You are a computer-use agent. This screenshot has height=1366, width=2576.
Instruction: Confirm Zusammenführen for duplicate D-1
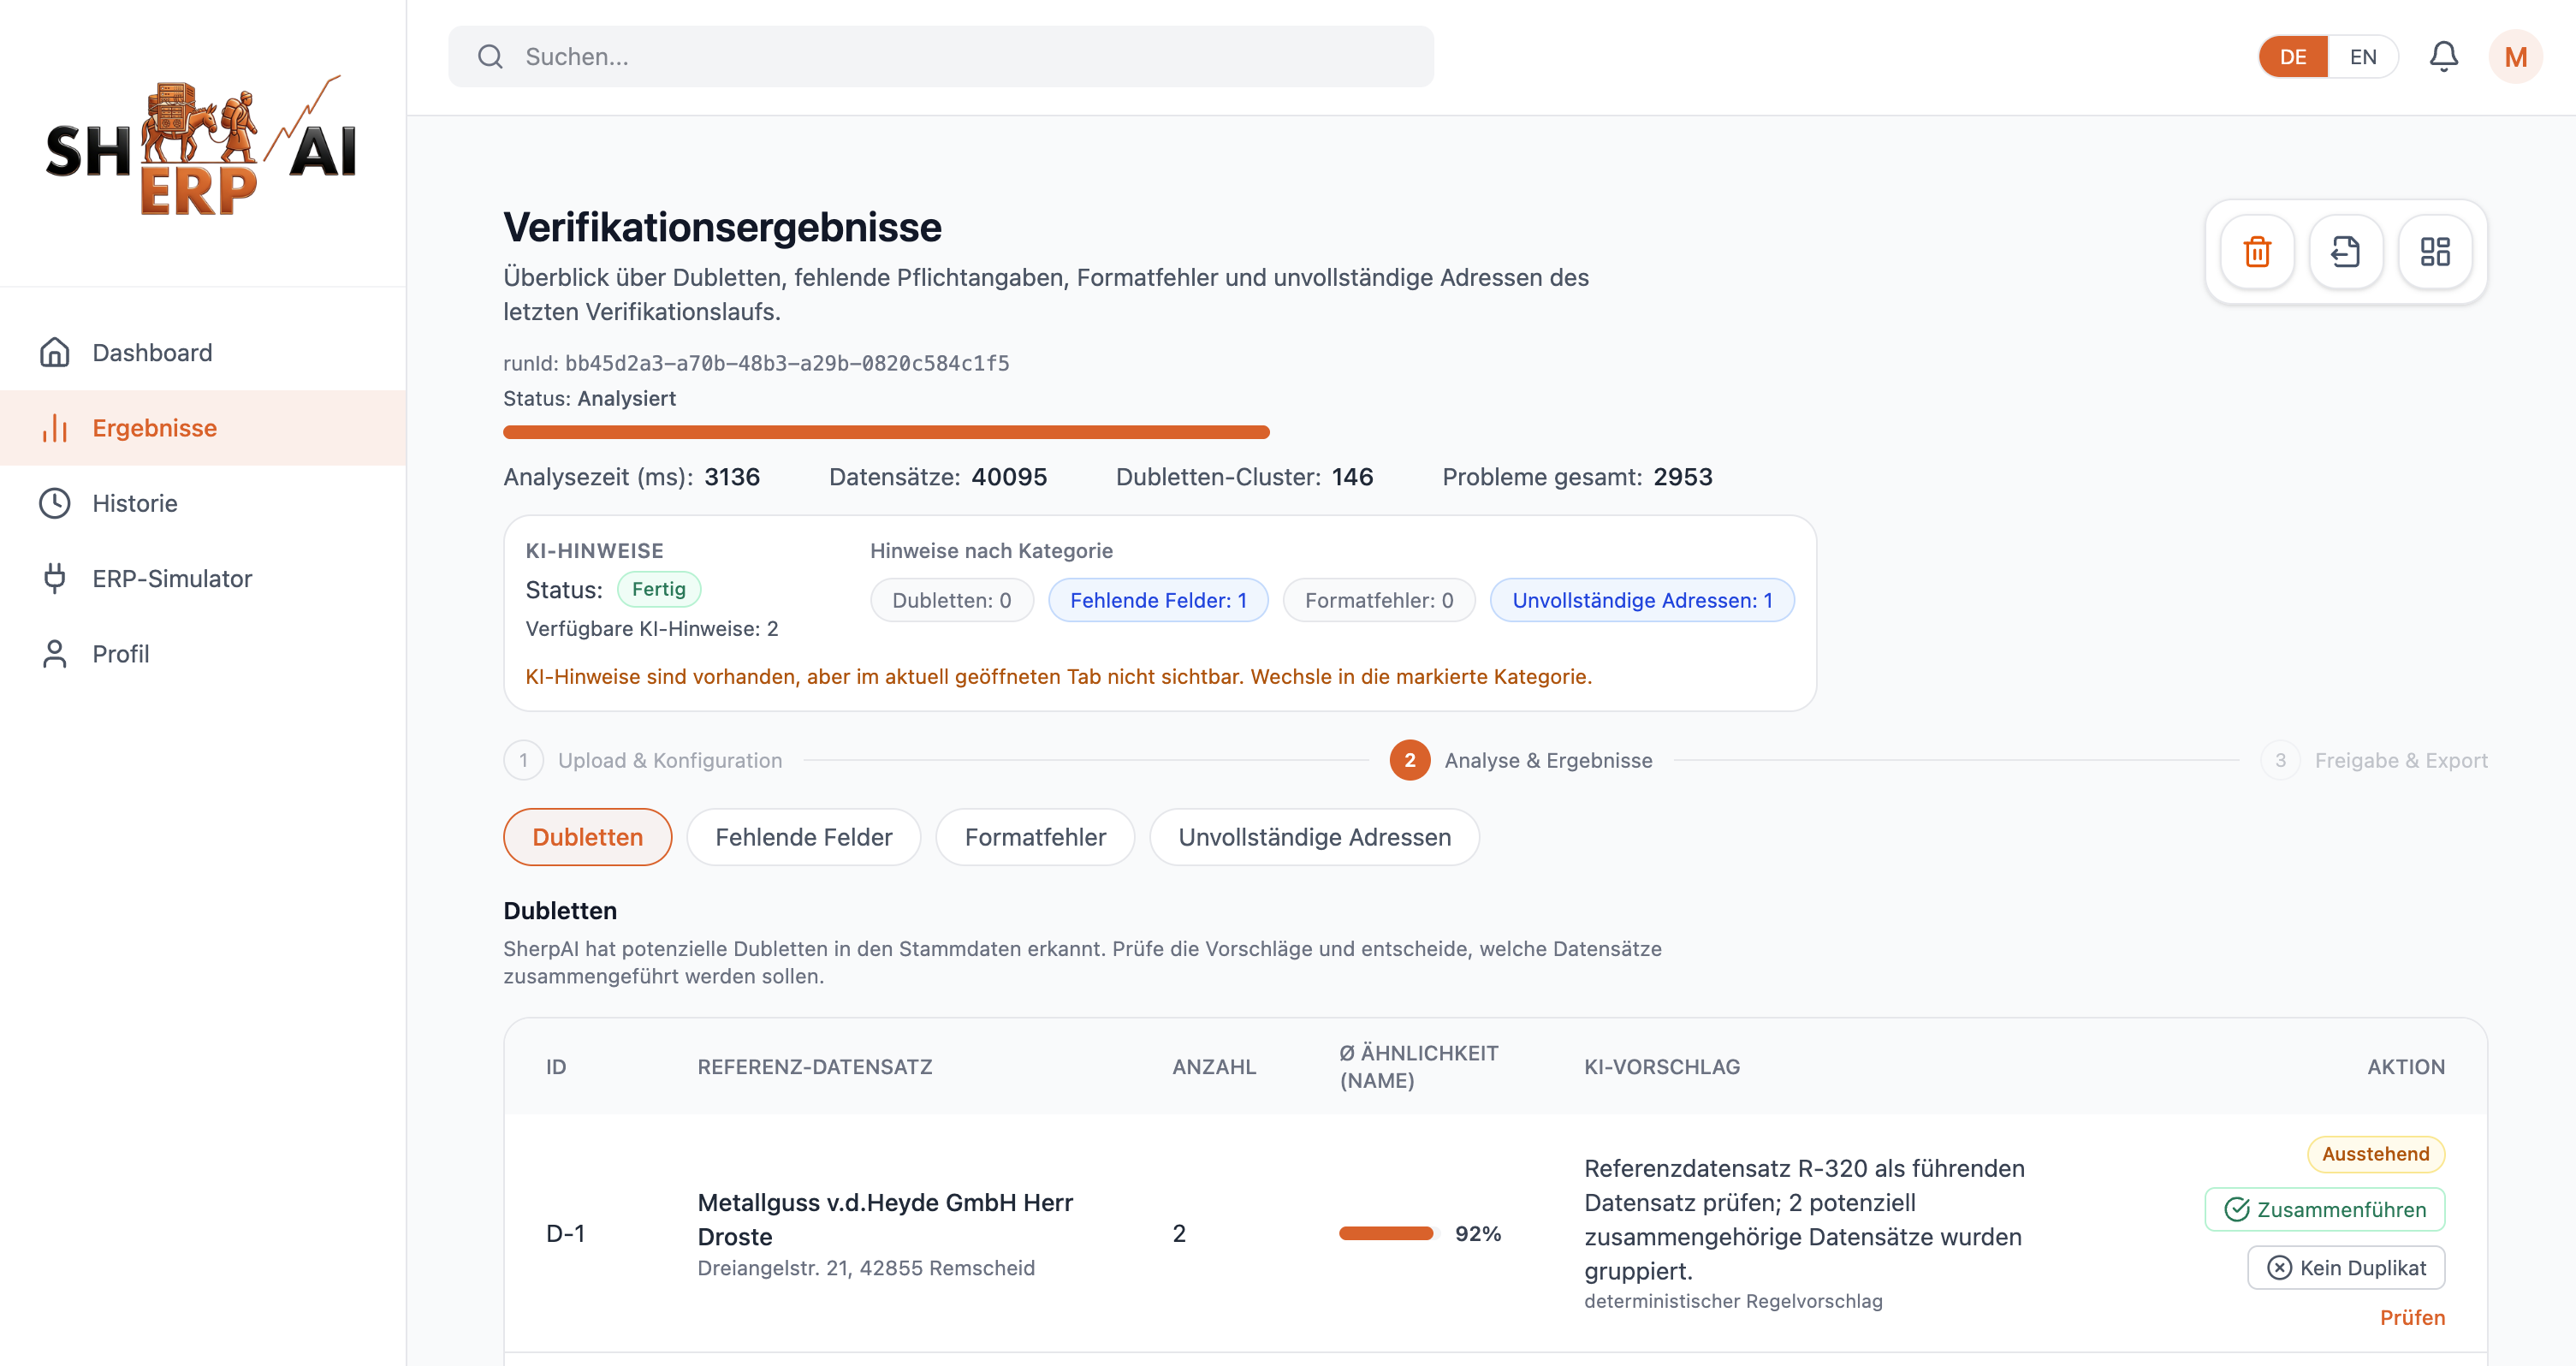click(x=2324, y=1209)
